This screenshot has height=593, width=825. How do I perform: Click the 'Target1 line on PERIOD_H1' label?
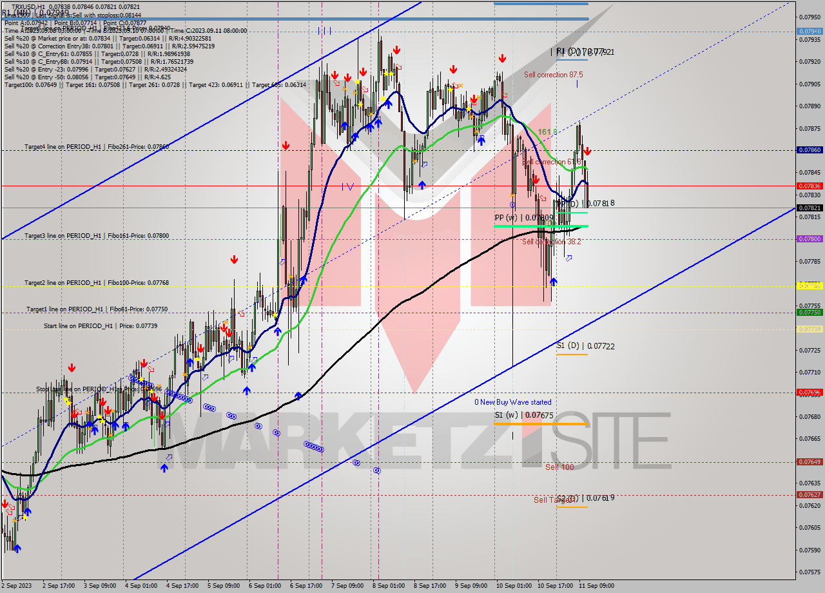point(97,309)
